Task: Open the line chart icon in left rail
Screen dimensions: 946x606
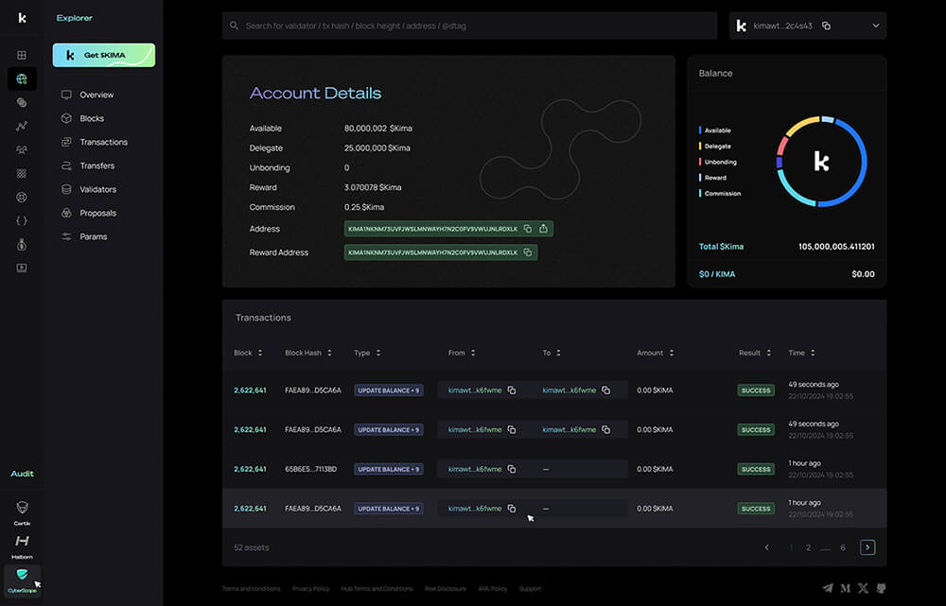Action: click(22, 126)
